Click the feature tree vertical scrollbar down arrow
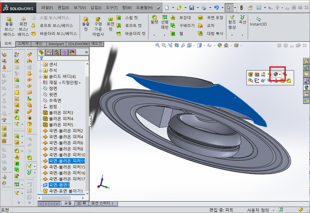This screenshot has width=310, height=213. 87,193
